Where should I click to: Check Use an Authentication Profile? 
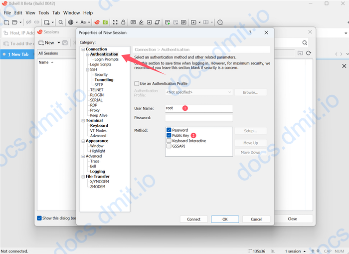click(137, 83)
